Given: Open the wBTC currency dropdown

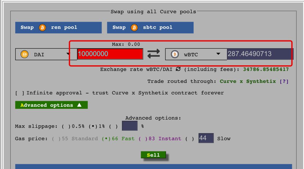Looking at the screenshot, I should click(x=196, y=54).
